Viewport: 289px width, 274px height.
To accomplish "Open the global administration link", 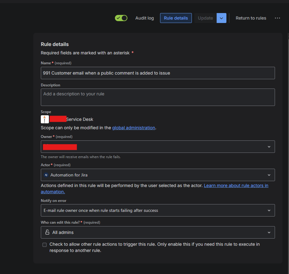I will 133,127.
